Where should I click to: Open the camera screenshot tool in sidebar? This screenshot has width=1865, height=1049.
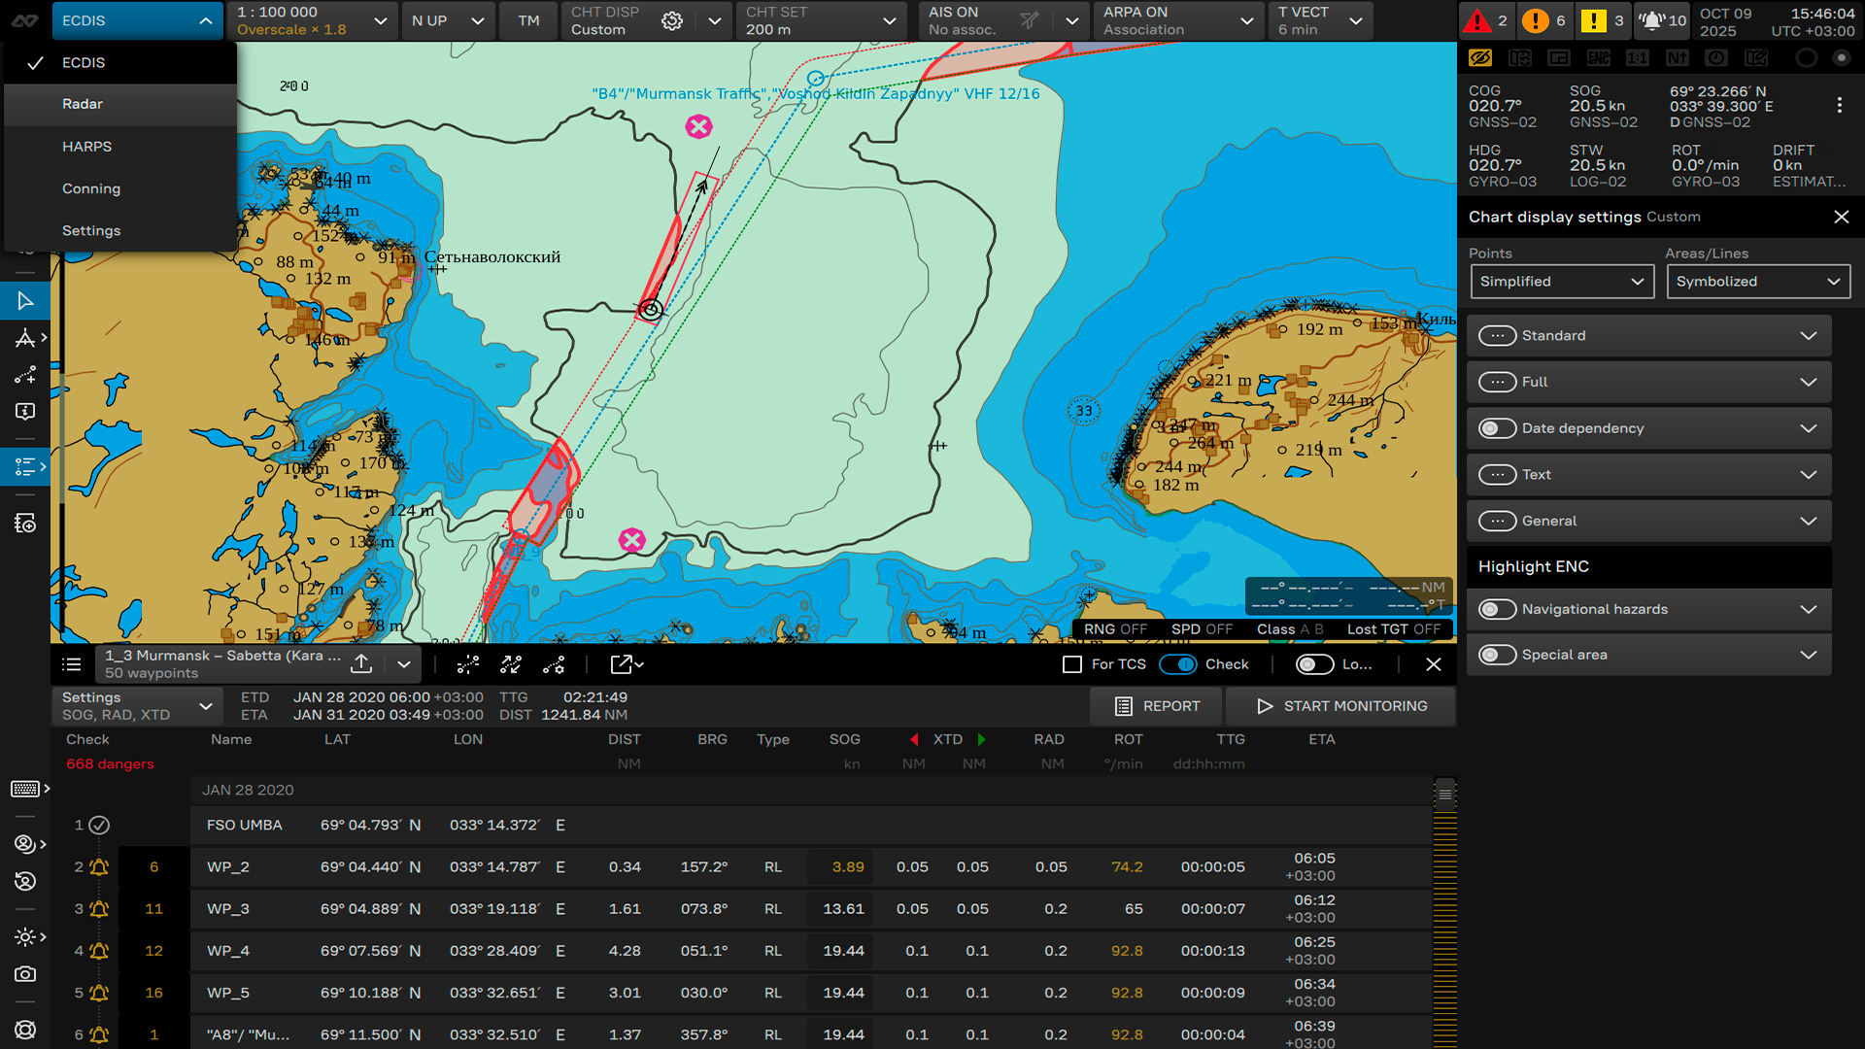point(25,973)
